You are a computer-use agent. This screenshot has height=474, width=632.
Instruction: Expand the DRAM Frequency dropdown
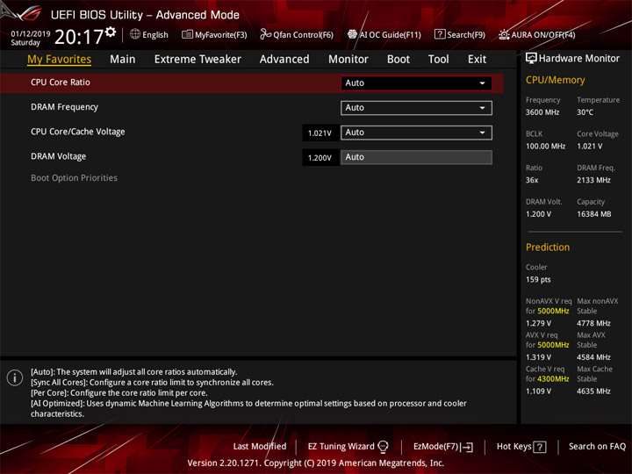[x=416, y=108]
